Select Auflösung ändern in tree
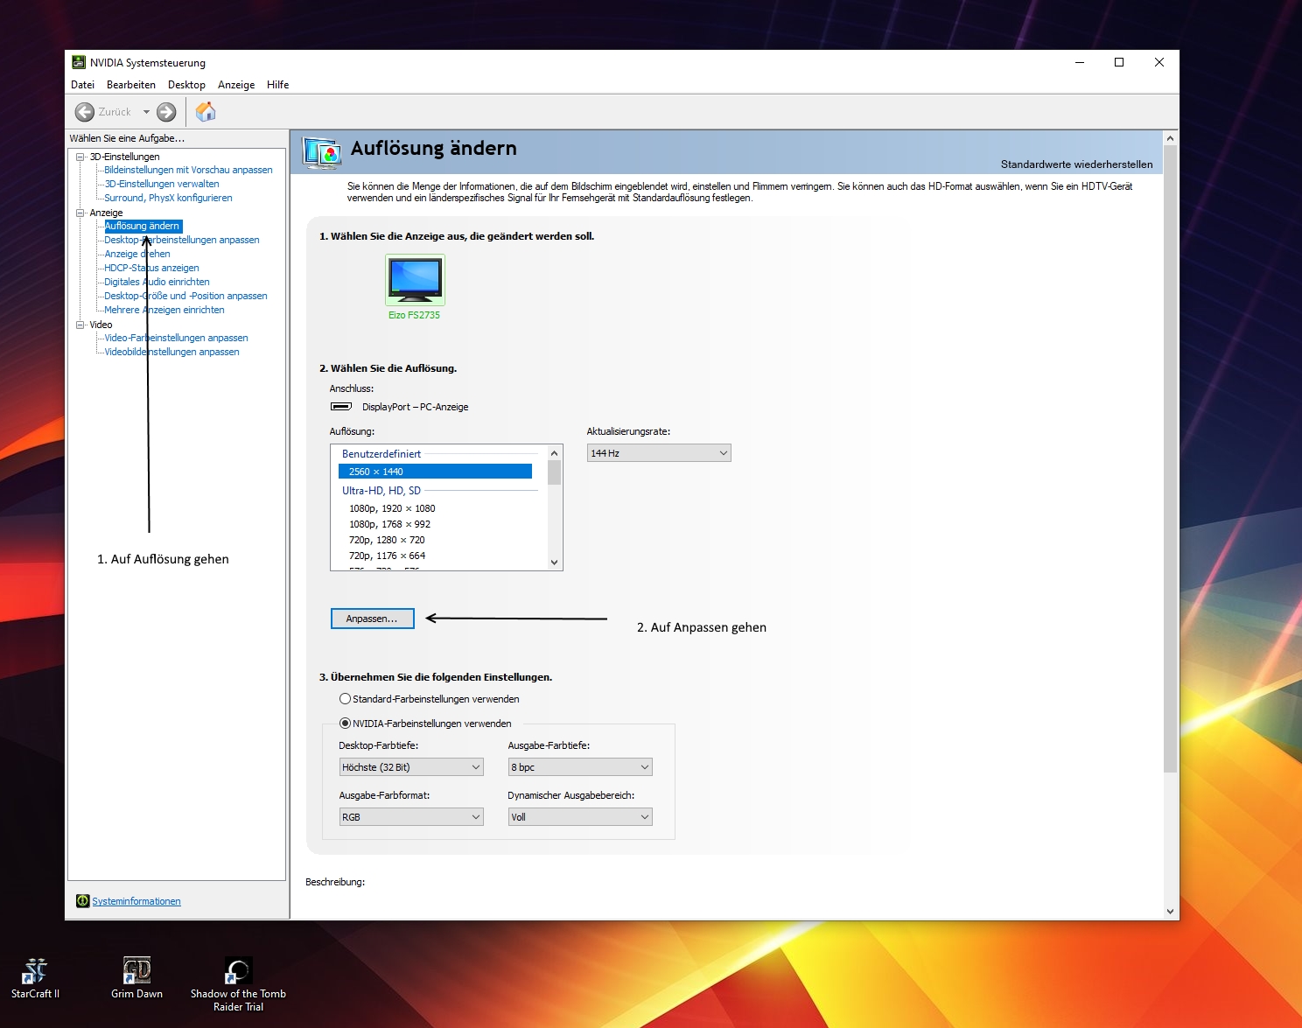The image size is (1302, 1028). pos(143,226)
